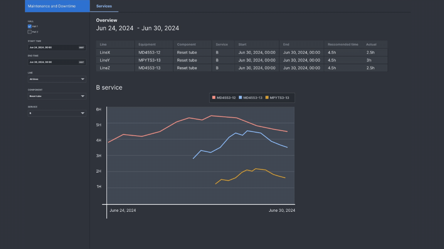
Task: Open the Line dropdown showing All lines
Action: (57, 79)
